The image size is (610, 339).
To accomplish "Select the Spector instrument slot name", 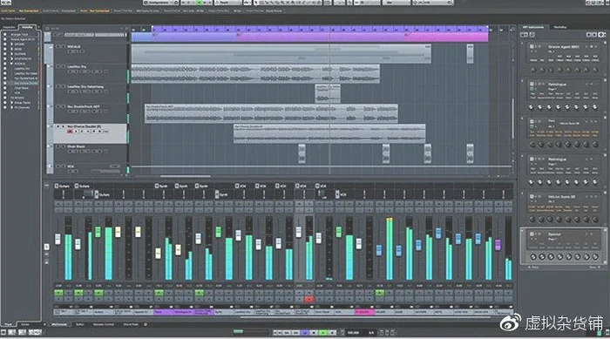I will click(554, 234).
